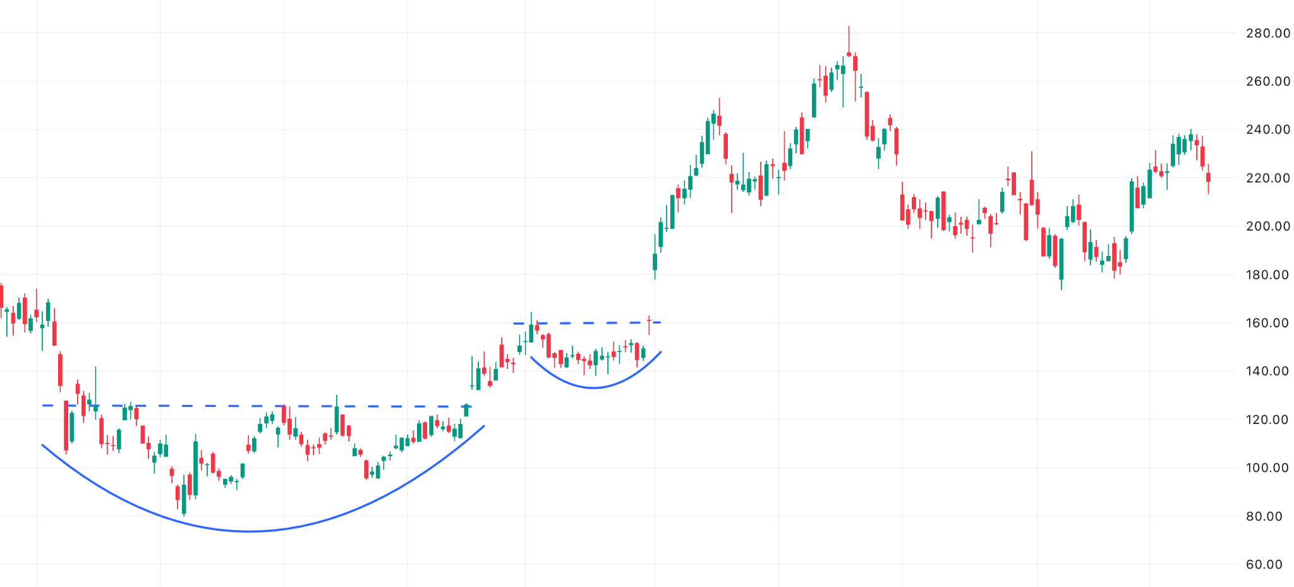Select the small blue handle curve drawing
The width and height of the screenshot is (1294, 587).
pyautogui.click(x=593, y=387)
